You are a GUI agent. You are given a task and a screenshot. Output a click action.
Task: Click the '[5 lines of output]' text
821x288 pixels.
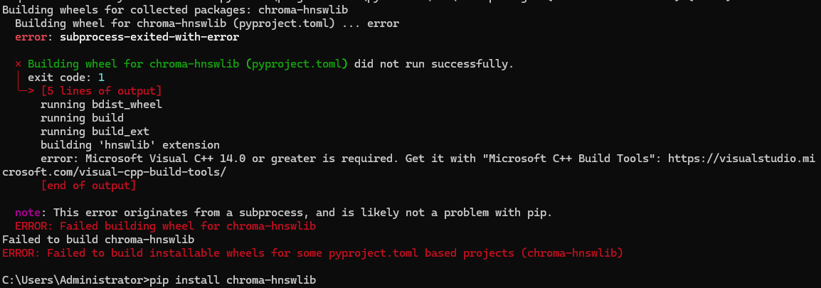click(101, 91)
